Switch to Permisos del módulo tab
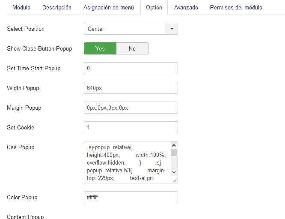 click(236, 7)
